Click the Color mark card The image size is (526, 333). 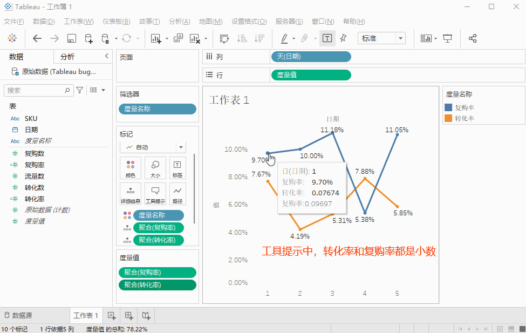click(x=131, y=168)
